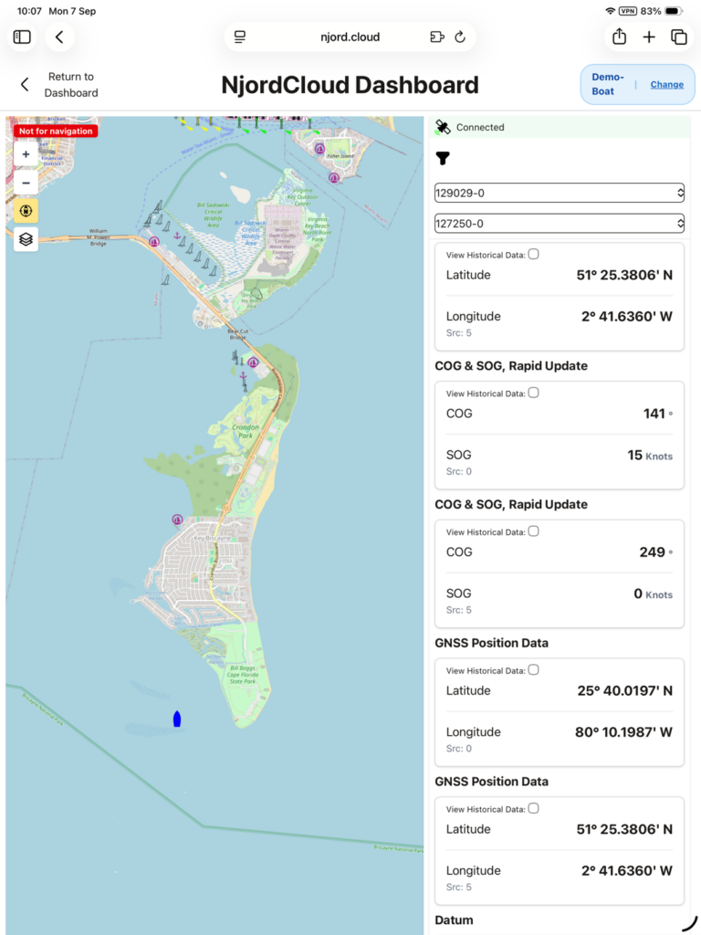Check View Historical Data for COG 249
The height and width of the screenshot is (935, 701).
(x=533, y=531)
